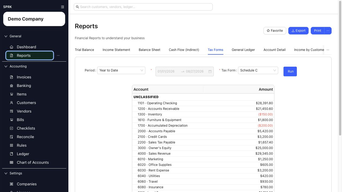Click the Banking bank icon
This screenshot has height=192, width=342.
(11, 86)
